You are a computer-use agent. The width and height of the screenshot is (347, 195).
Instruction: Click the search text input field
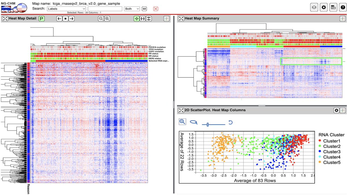click(105, 9)
